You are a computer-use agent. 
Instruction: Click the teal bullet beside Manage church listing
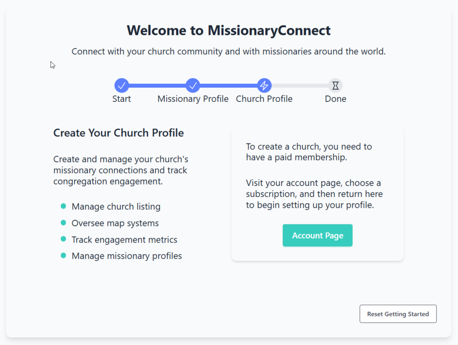pyautogui.click(x=64, y=206)
